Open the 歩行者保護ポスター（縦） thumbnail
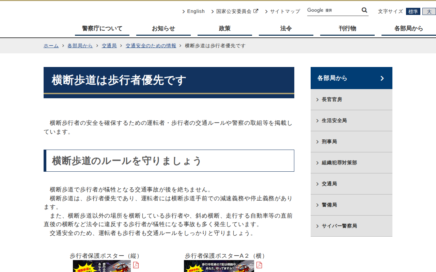 click(102, 266)
